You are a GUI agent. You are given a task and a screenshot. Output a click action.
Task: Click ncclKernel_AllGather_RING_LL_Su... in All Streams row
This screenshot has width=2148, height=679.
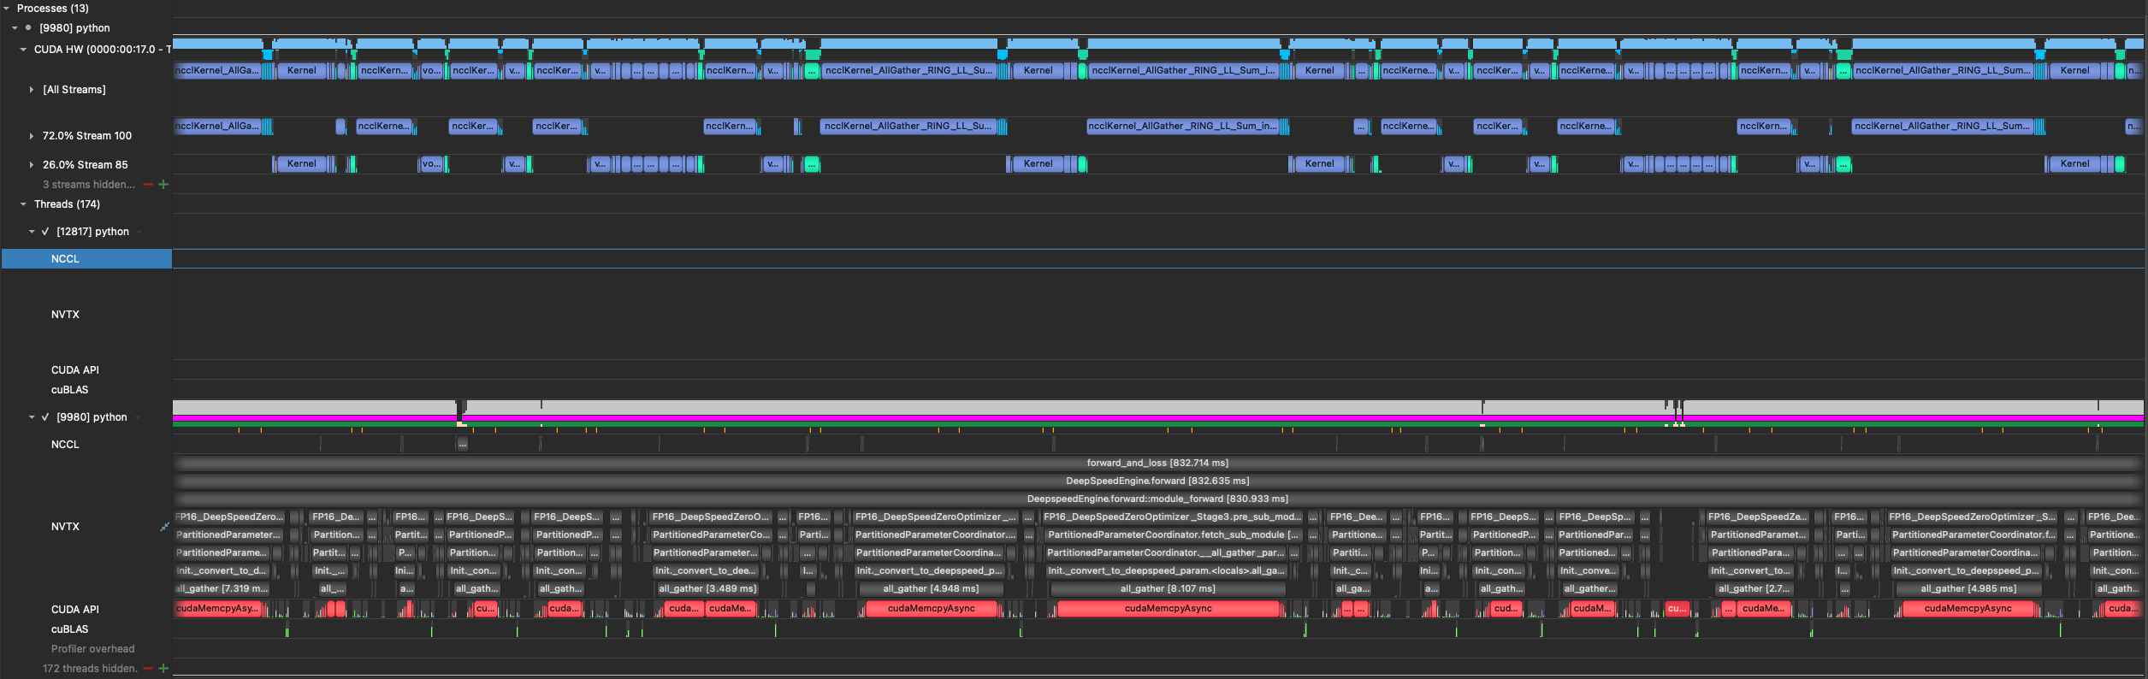tap(908, 71)
